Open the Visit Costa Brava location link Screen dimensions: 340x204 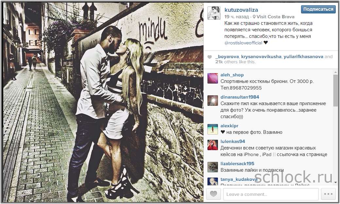point(276,17)
